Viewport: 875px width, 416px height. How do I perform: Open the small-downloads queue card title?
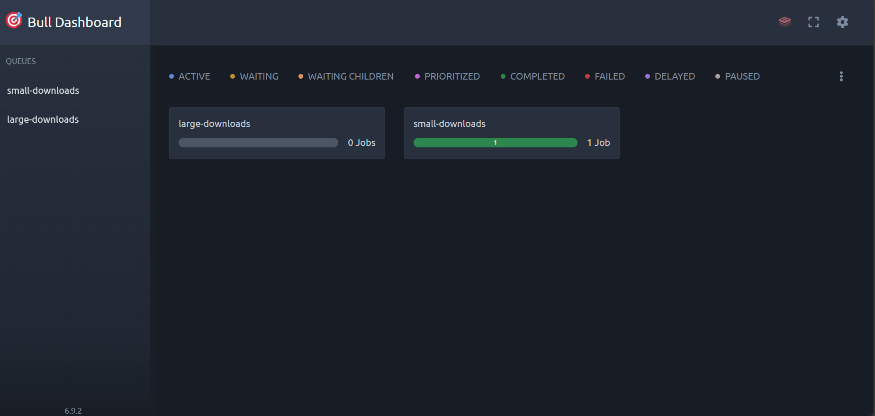[449, 124]
